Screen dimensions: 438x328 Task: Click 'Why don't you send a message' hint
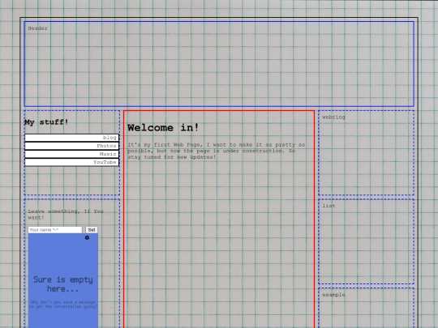click(62, 304)
